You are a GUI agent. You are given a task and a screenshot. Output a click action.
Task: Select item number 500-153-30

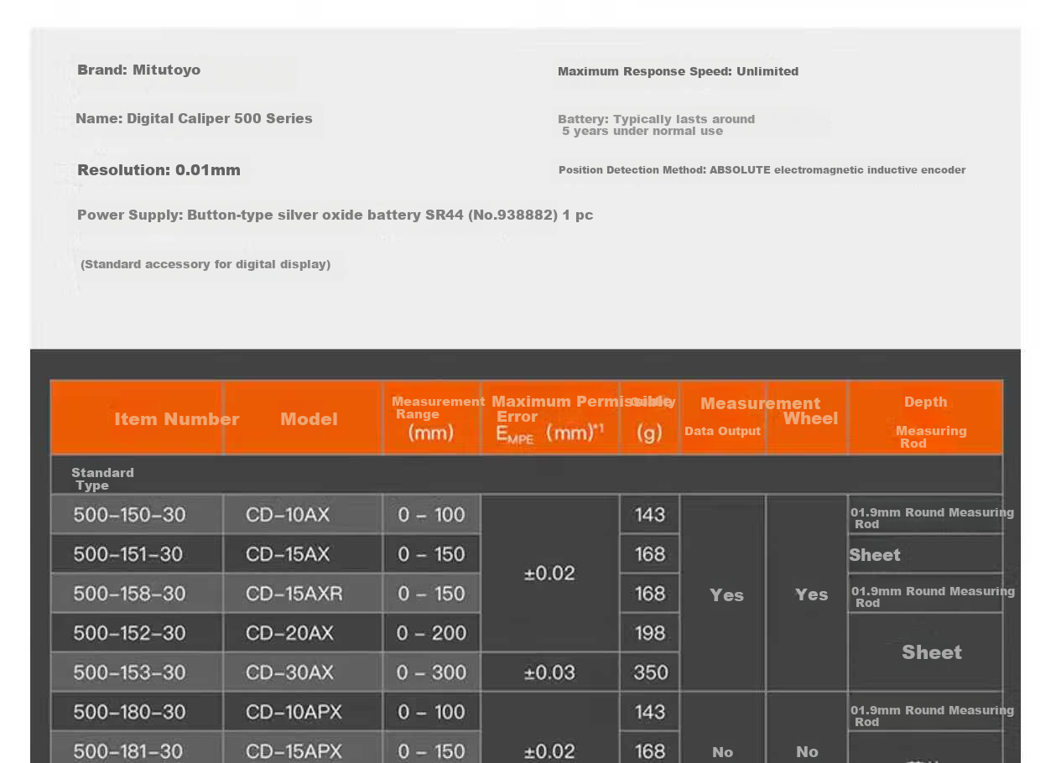pos(129,672)
